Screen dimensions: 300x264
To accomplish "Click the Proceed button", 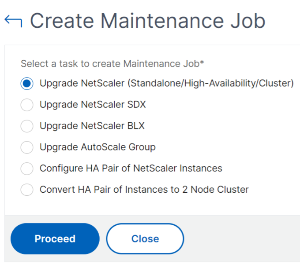I will (x=55, y=238).
